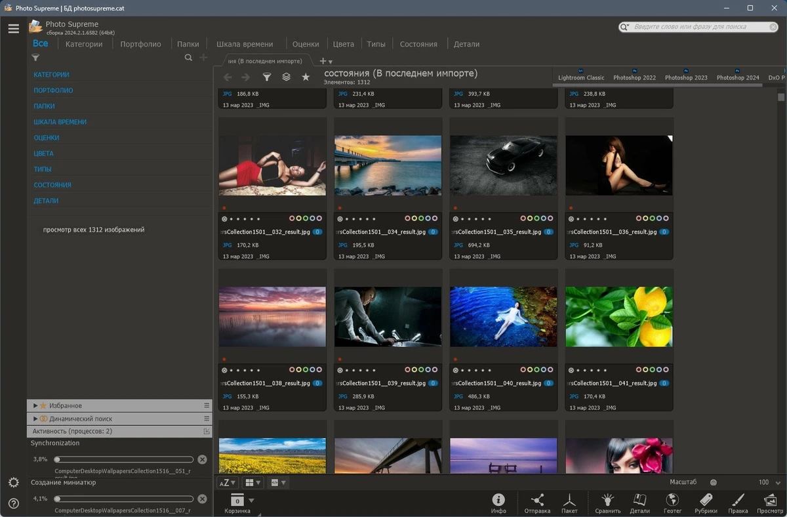The width and height of the screenshot is (787, 517).
Task: Open the Просмотр preview tool
Action: click(x=770, y=503)
